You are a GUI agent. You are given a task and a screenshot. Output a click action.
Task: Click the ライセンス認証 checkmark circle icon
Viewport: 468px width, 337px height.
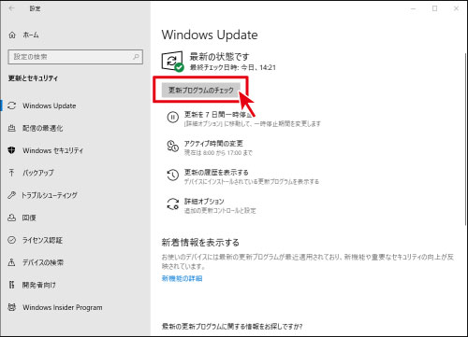[12, 240]
